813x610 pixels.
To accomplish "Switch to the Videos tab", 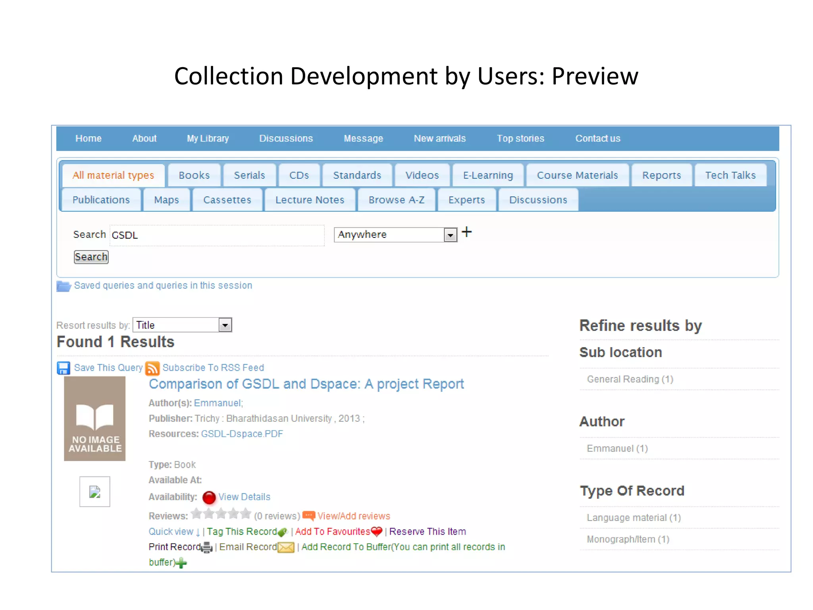I will (x=422, y=176).
